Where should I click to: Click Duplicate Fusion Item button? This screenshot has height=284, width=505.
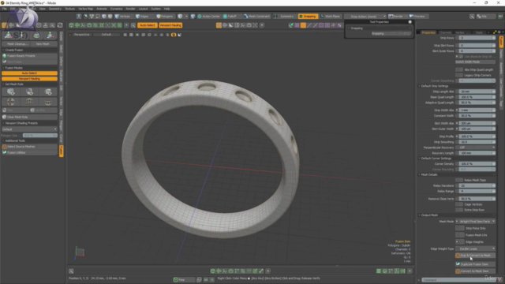coord(475,264)
